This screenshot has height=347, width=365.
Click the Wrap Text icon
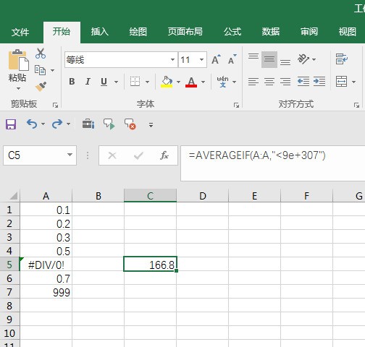click(341, 59)
